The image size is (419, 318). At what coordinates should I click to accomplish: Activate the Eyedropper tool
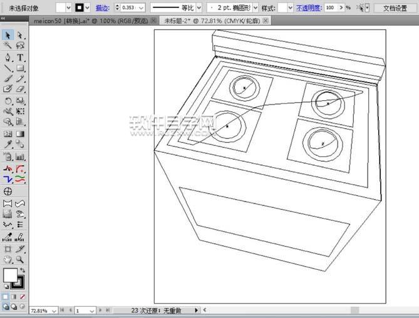click(x=8, y=145)
